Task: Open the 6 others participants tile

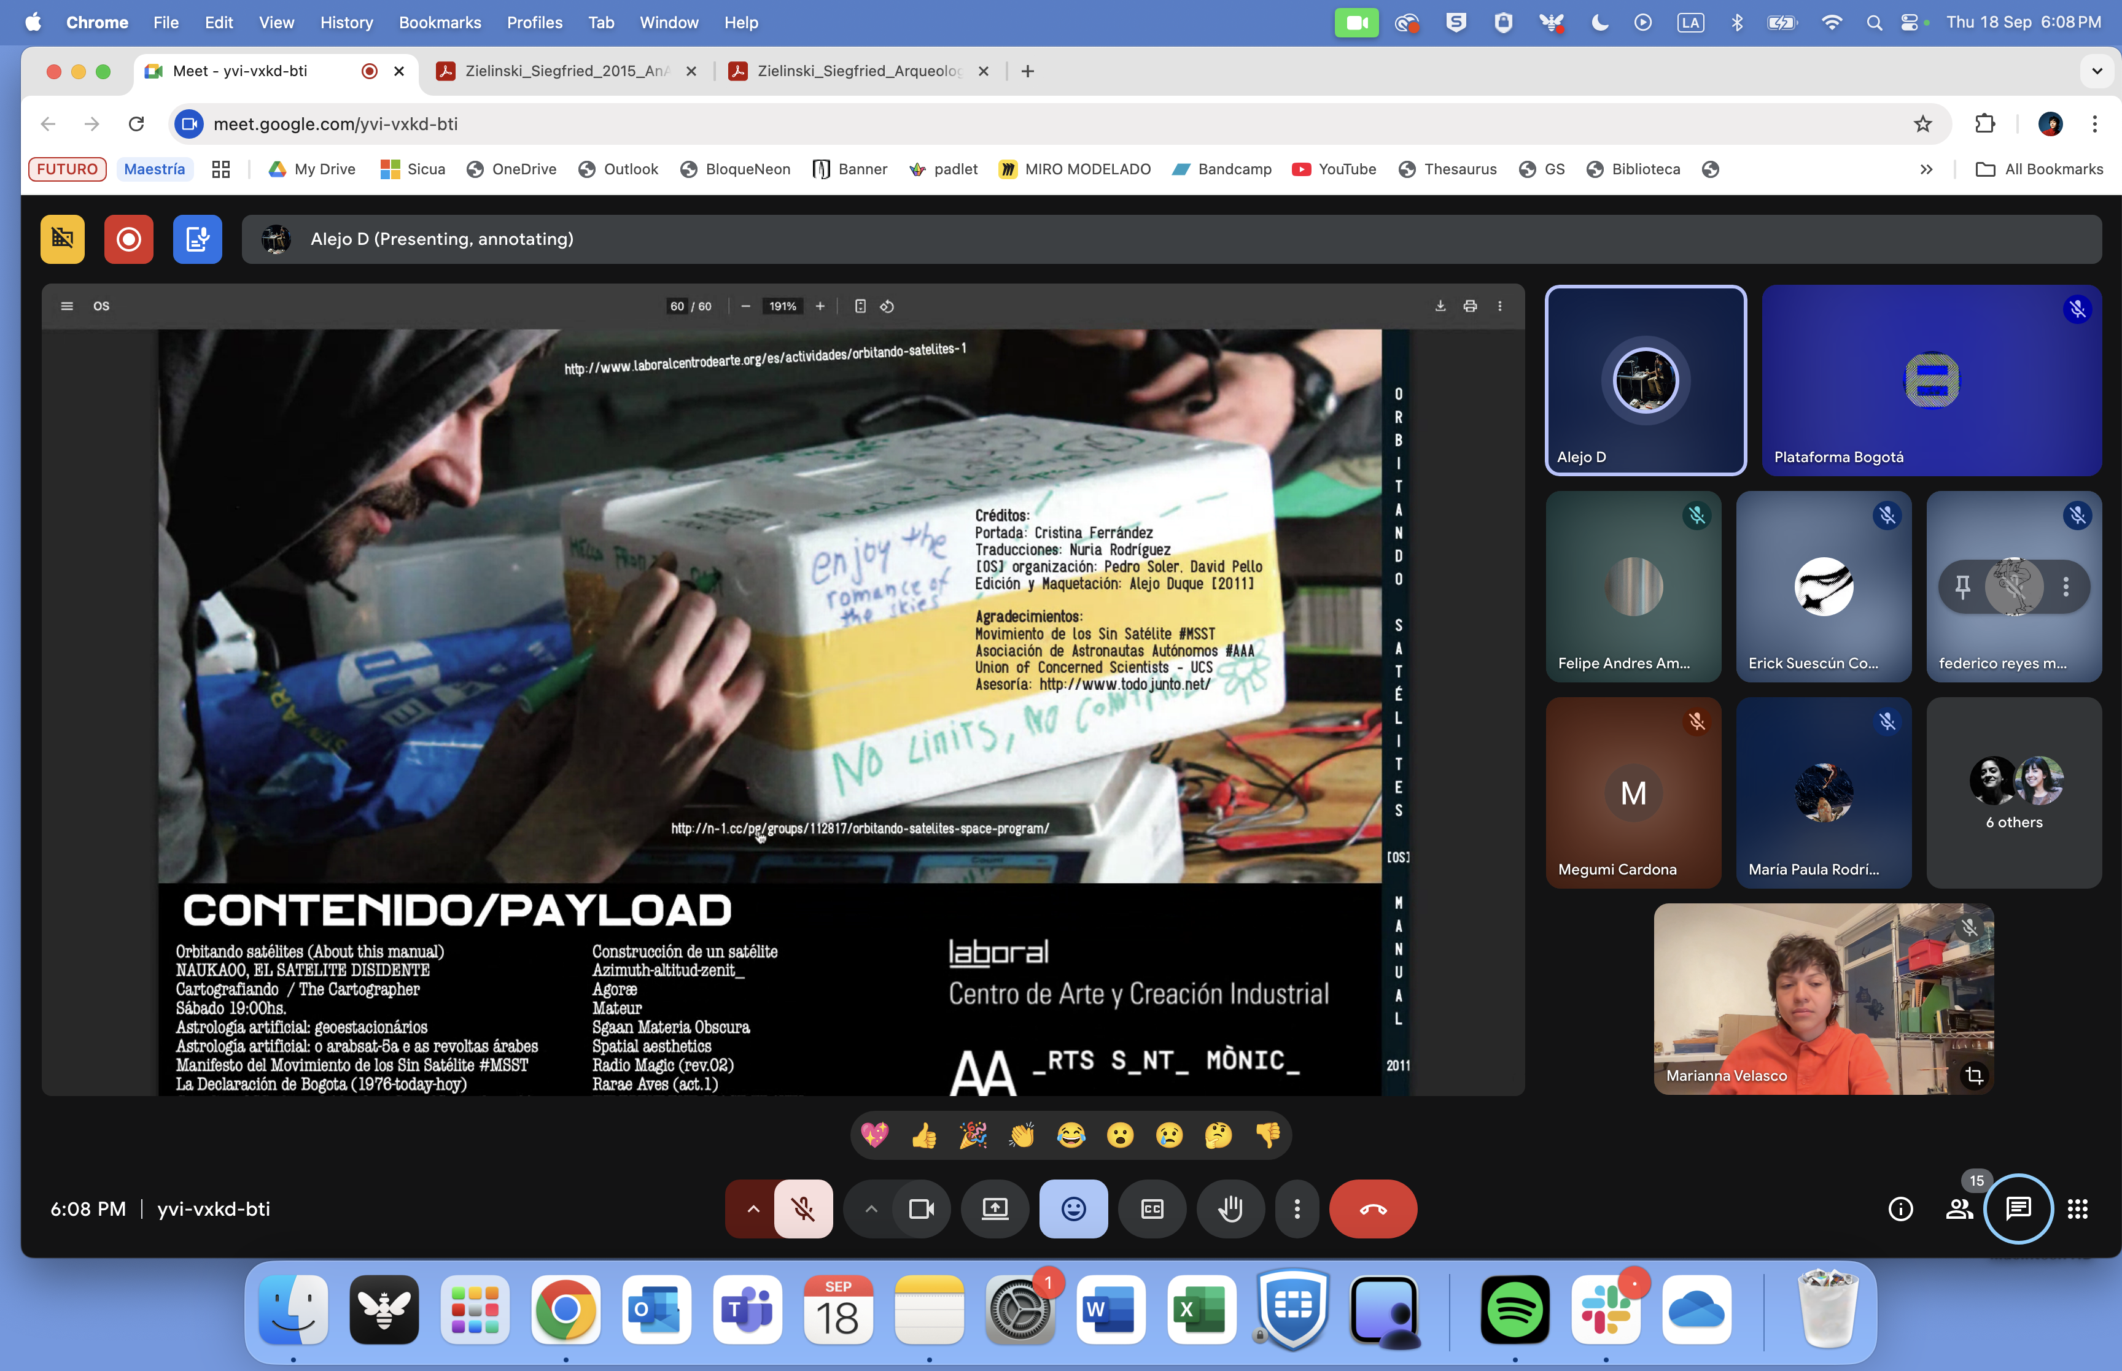Action: [x=2013, y=792]
